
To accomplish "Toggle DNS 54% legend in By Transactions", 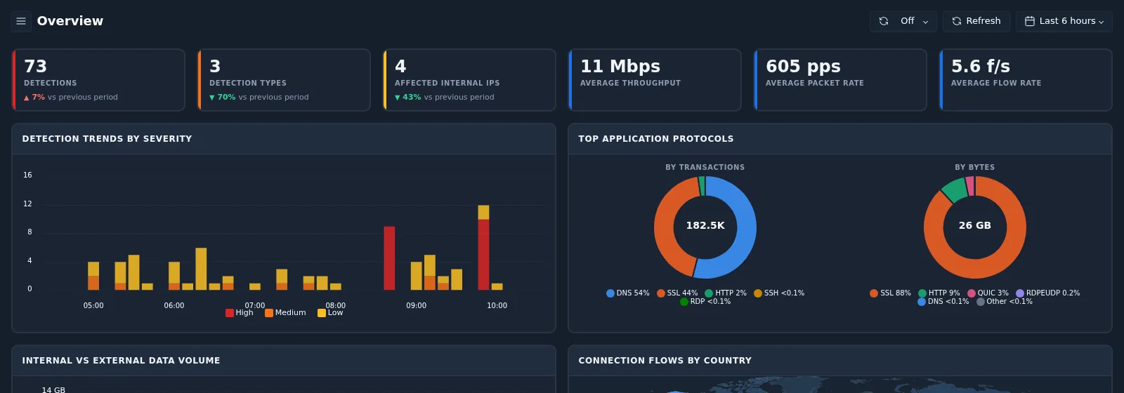I will (x=628, y=293).
